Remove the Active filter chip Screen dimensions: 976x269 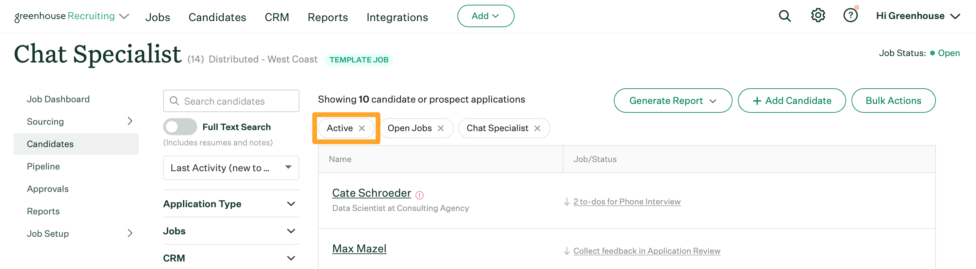coord(362,128)
